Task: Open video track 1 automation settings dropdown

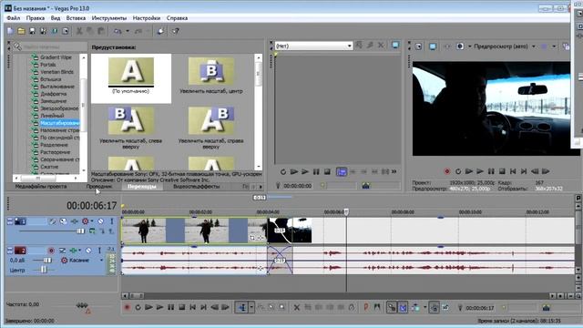Action: [x=92, y=221]
